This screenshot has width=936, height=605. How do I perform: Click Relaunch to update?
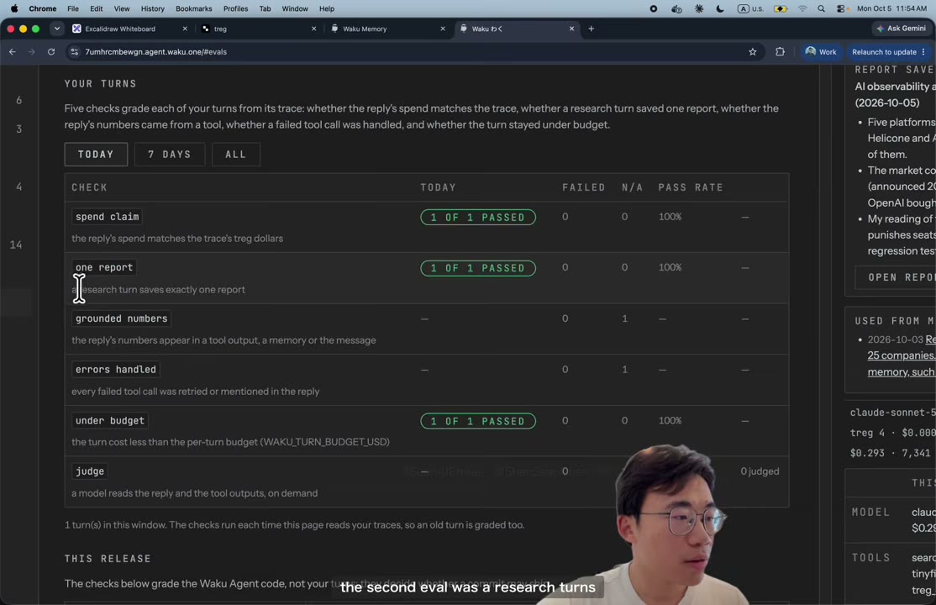[x=888, y=52]
